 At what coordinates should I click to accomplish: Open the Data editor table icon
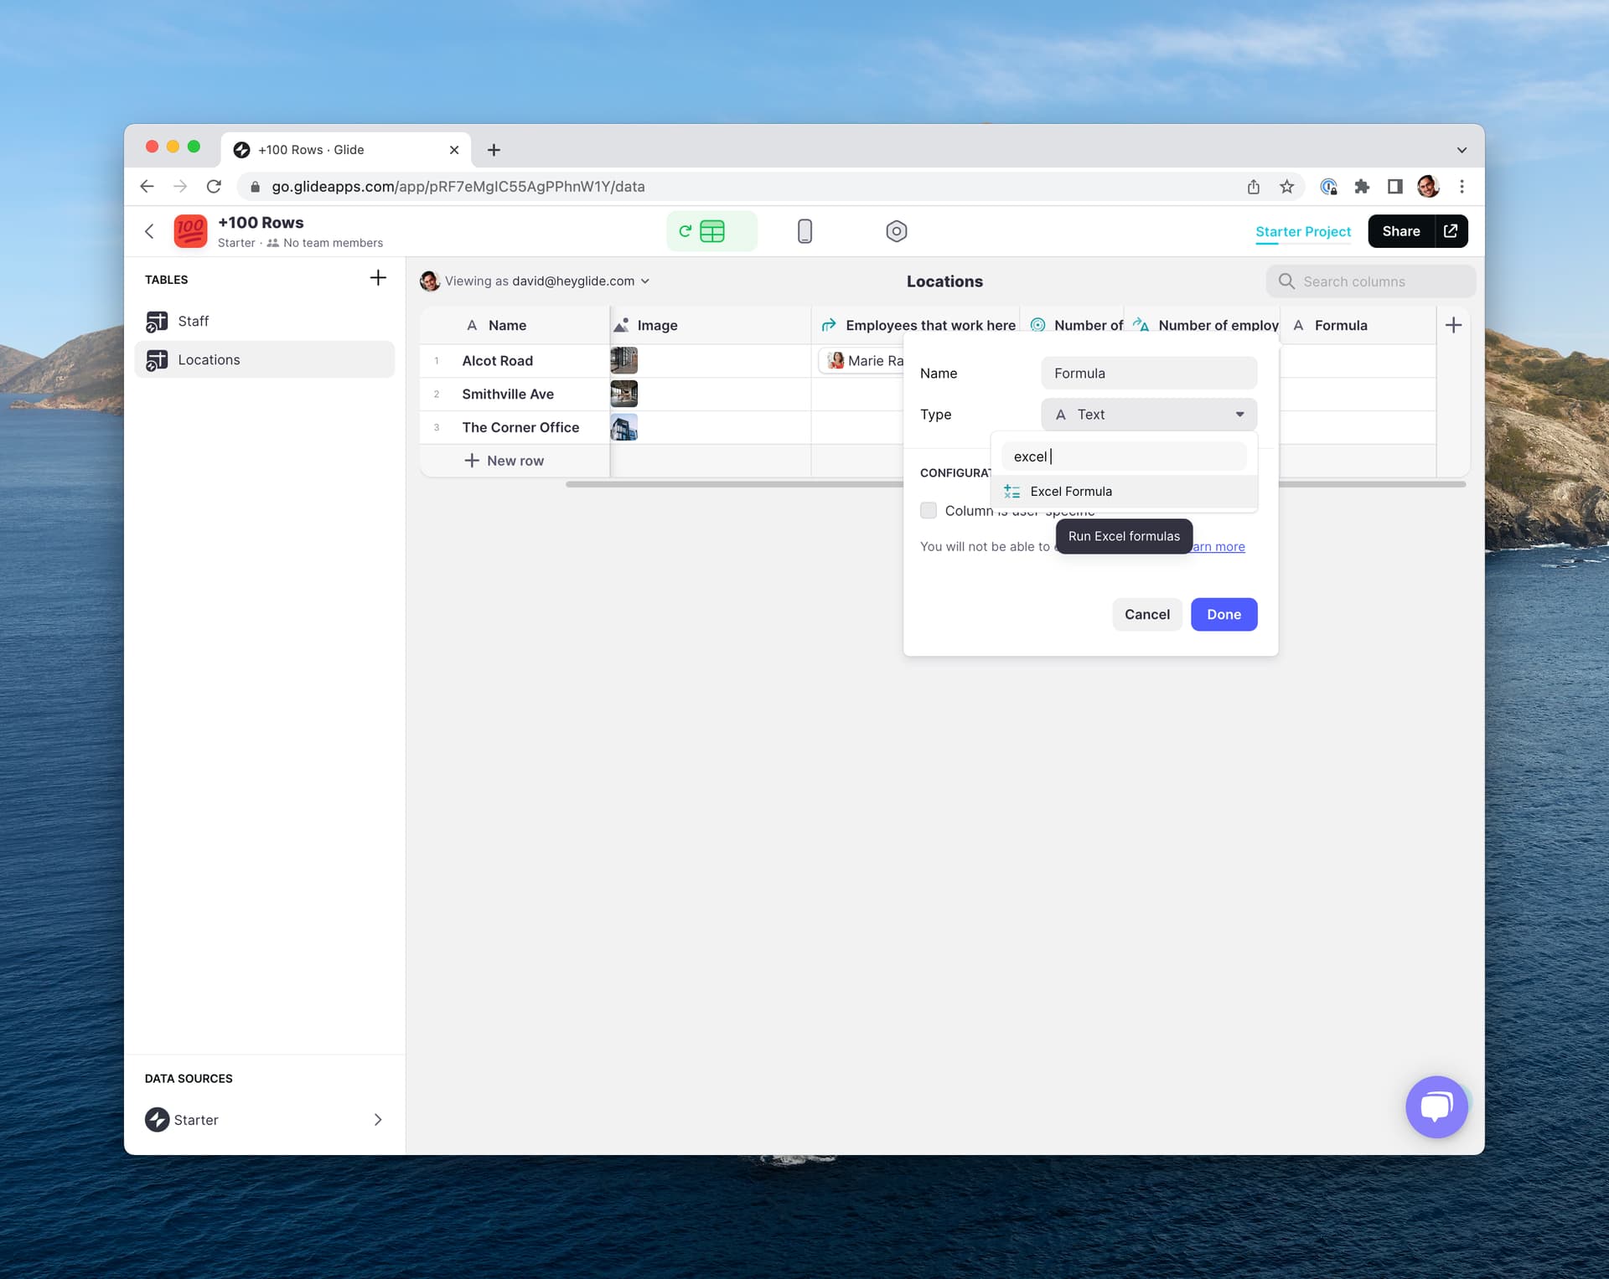point(711,231)
